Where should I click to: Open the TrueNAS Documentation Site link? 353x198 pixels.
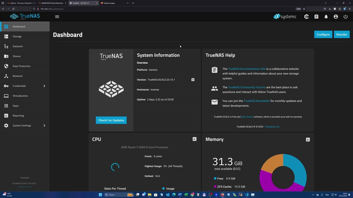pyautogui.click(x=247, y=69)
